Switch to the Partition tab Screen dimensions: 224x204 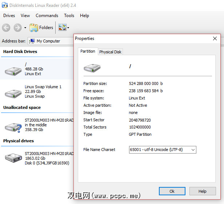pos(88,51)
